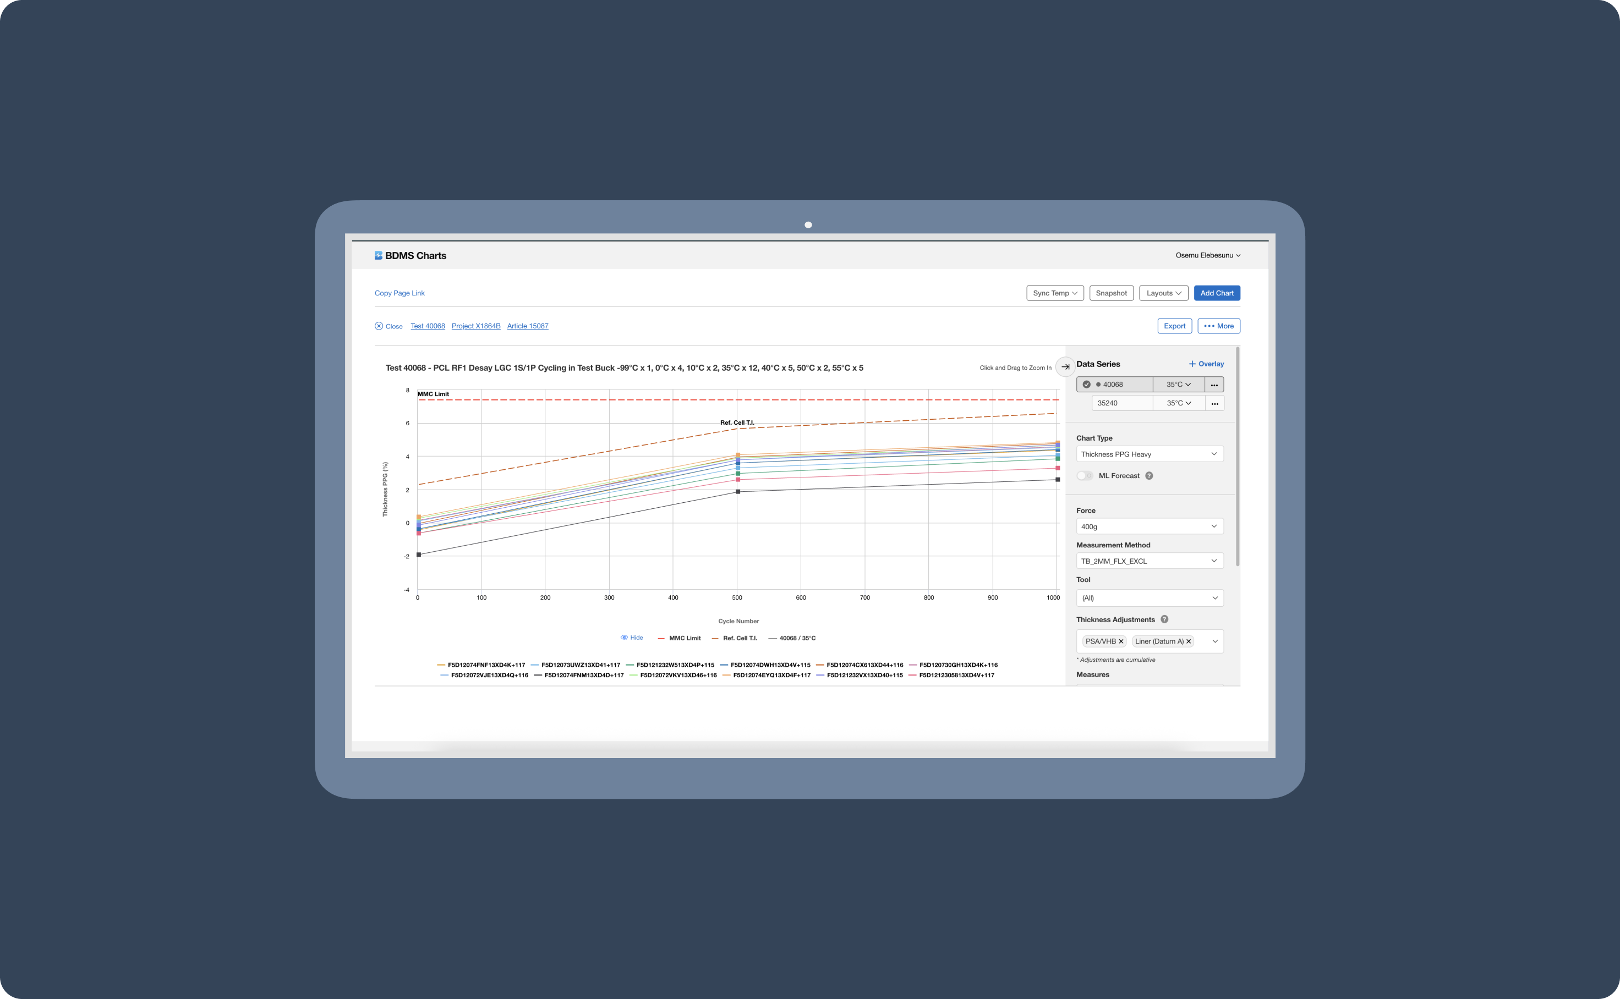Open the Project X1864B link
This screenshot has width=1620, height=999.
coord(476,326)
